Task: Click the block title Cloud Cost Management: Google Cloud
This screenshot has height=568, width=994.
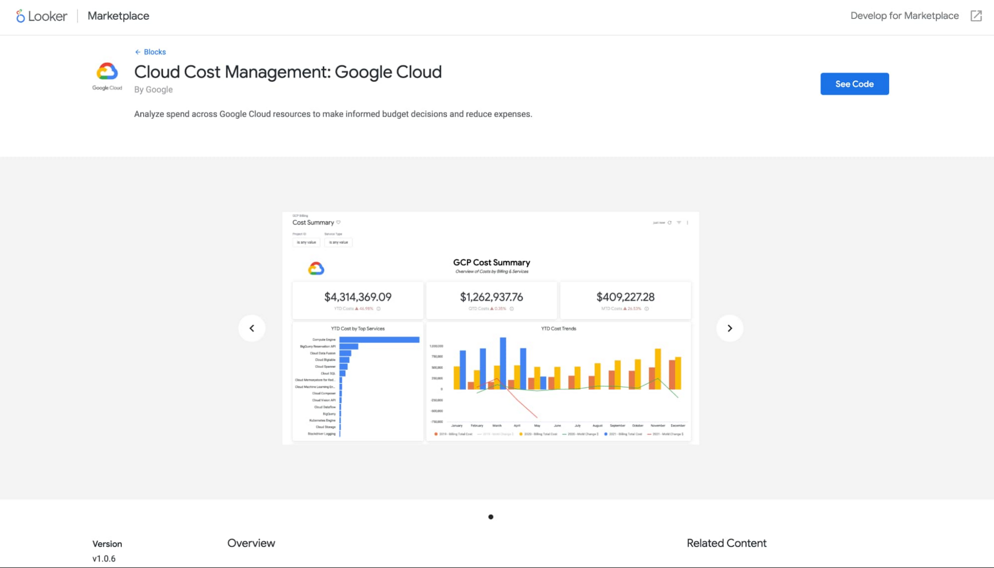Action: tap(288, 72)
